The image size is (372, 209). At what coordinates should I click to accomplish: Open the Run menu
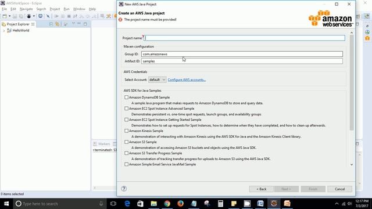tap(66, 9)
